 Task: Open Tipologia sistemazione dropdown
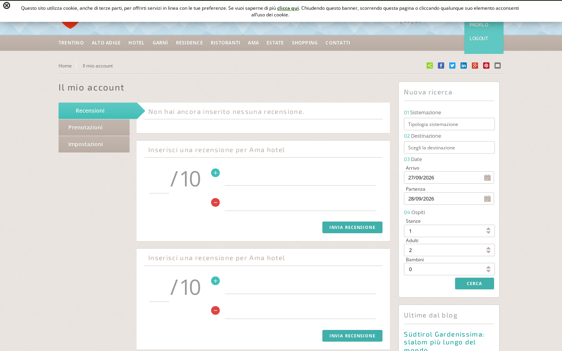pyautogui.click(x=449, y=124)
